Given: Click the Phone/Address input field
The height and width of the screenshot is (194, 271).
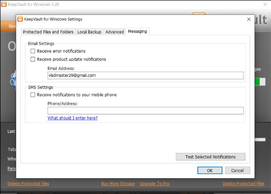Looking at the screenshot, I should pyautogui.click(x=145, y=110).
